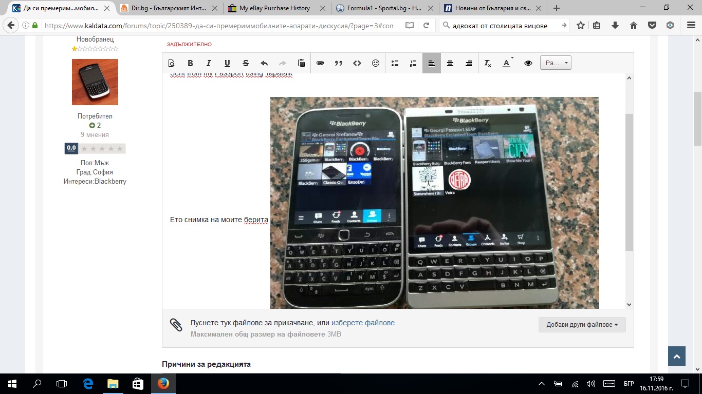The width and height of the screenshot is (702, 394).
Task: Close the Dir.bg tab
Action: point(215,8)
